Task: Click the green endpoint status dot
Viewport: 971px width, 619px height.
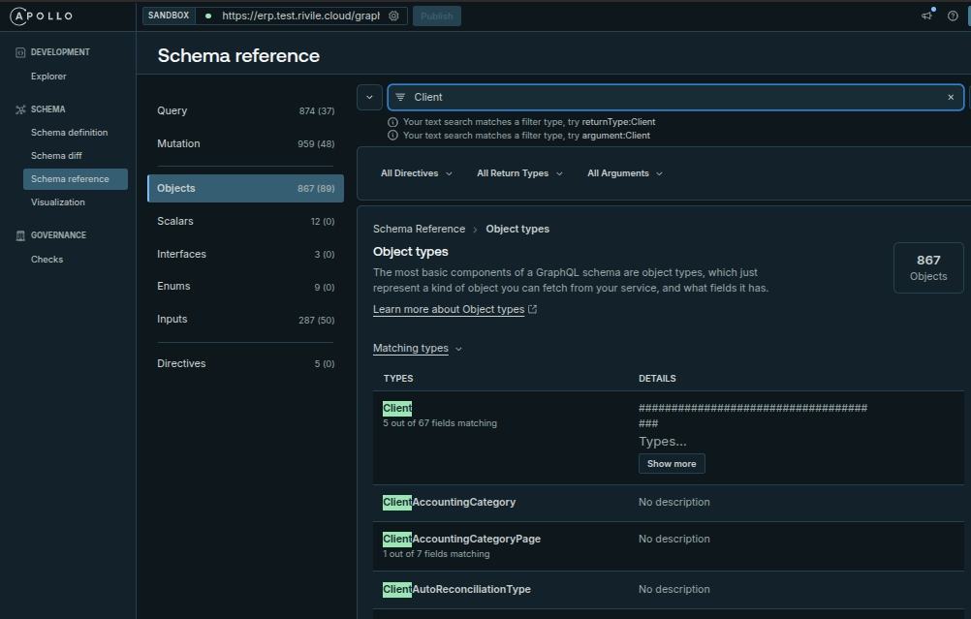Action: (208, 16)
